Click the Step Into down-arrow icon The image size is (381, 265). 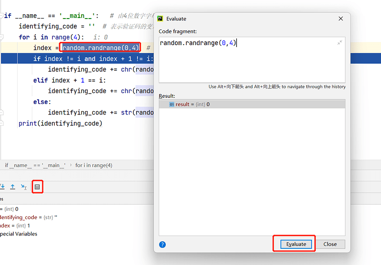coord(2,187)
